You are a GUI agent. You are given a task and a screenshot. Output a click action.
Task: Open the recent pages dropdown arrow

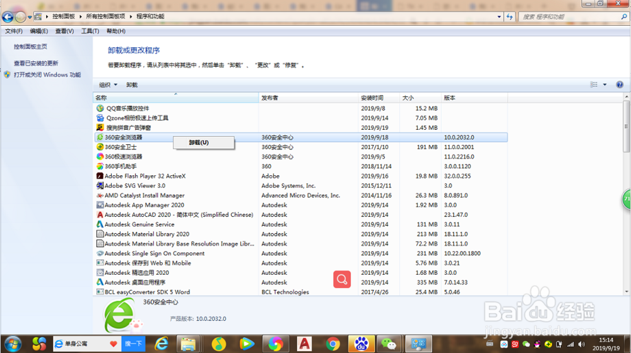tap(30, 17)
